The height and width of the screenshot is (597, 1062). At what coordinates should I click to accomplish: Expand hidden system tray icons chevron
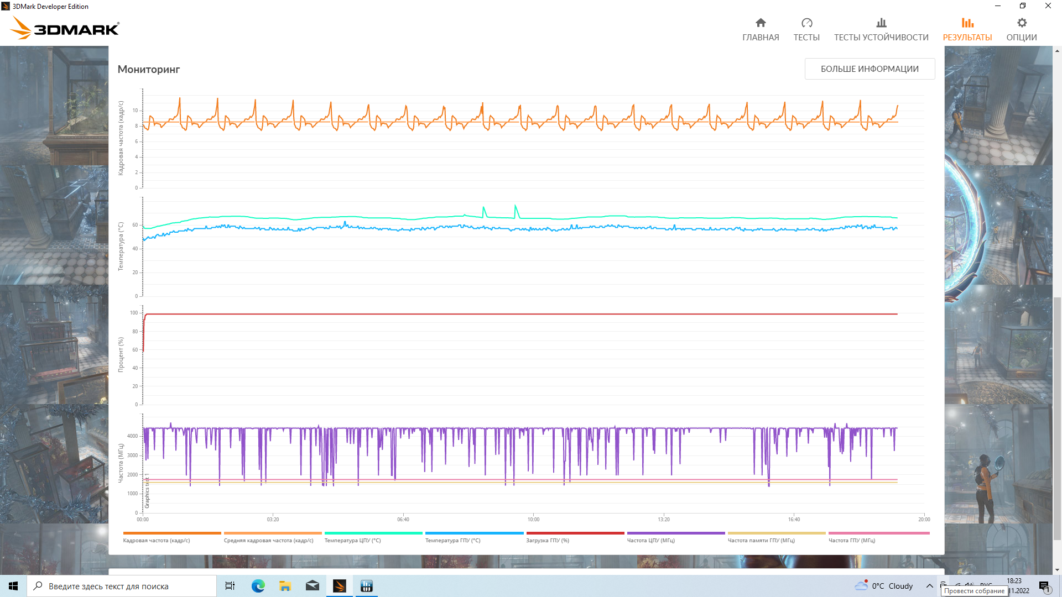click(929, 586)
